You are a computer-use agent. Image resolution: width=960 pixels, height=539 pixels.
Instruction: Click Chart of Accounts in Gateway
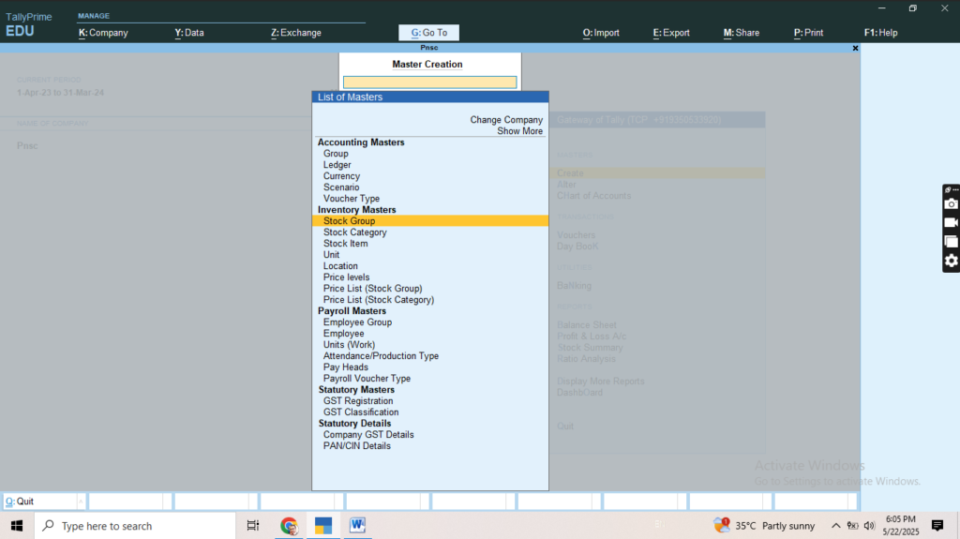pyautogui.click(x=593, y=196)
